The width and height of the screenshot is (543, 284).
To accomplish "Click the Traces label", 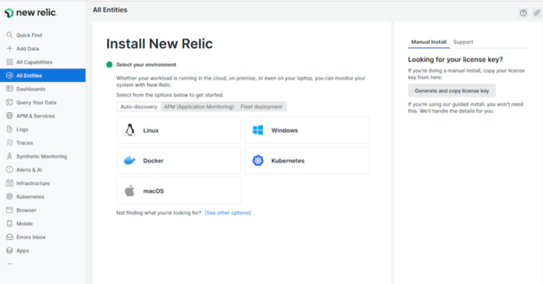I will pos(25,143).
